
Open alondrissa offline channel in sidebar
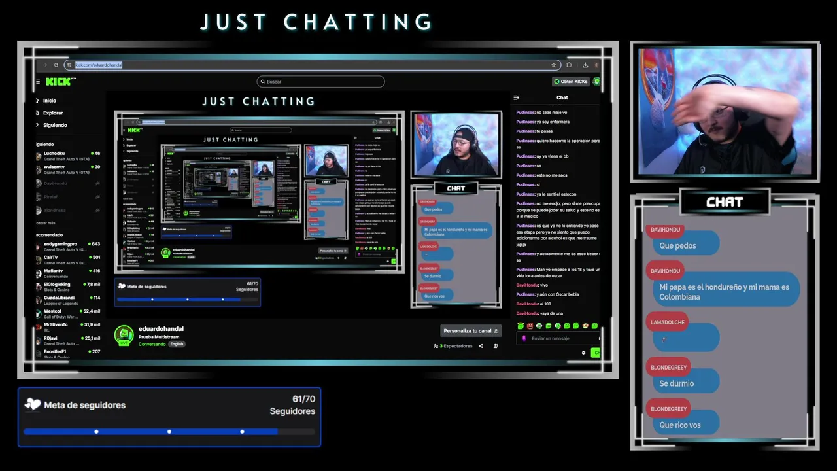(68, 211)
